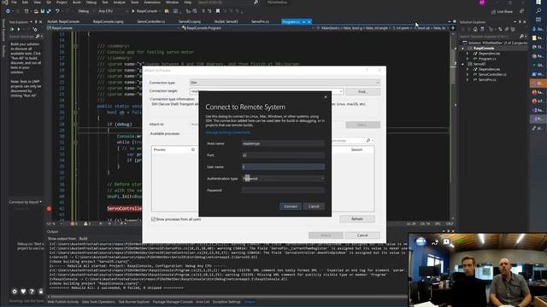
Task: Click the Open File folder icon in toolbar
Action: click(x=36, y=11)
